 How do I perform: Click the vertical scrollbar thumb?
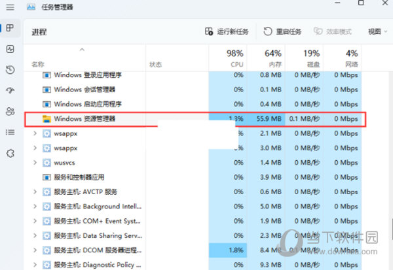pos(392,229)
